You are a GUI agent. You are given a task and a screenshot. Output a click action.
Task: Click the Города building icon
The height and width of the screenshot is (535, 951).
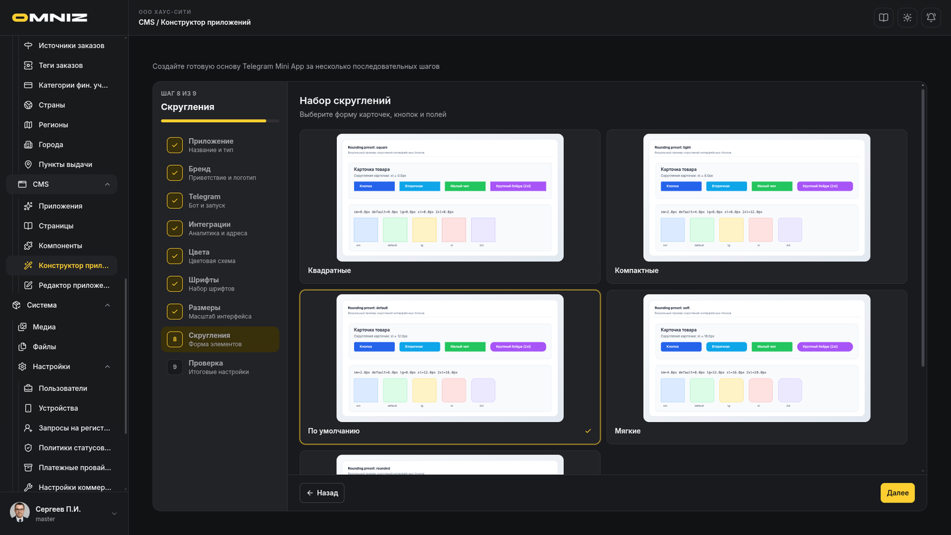point(28,145)
